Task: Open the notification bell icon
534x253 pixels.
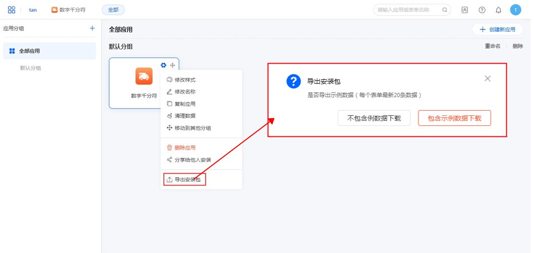Action: pos(498,10)
